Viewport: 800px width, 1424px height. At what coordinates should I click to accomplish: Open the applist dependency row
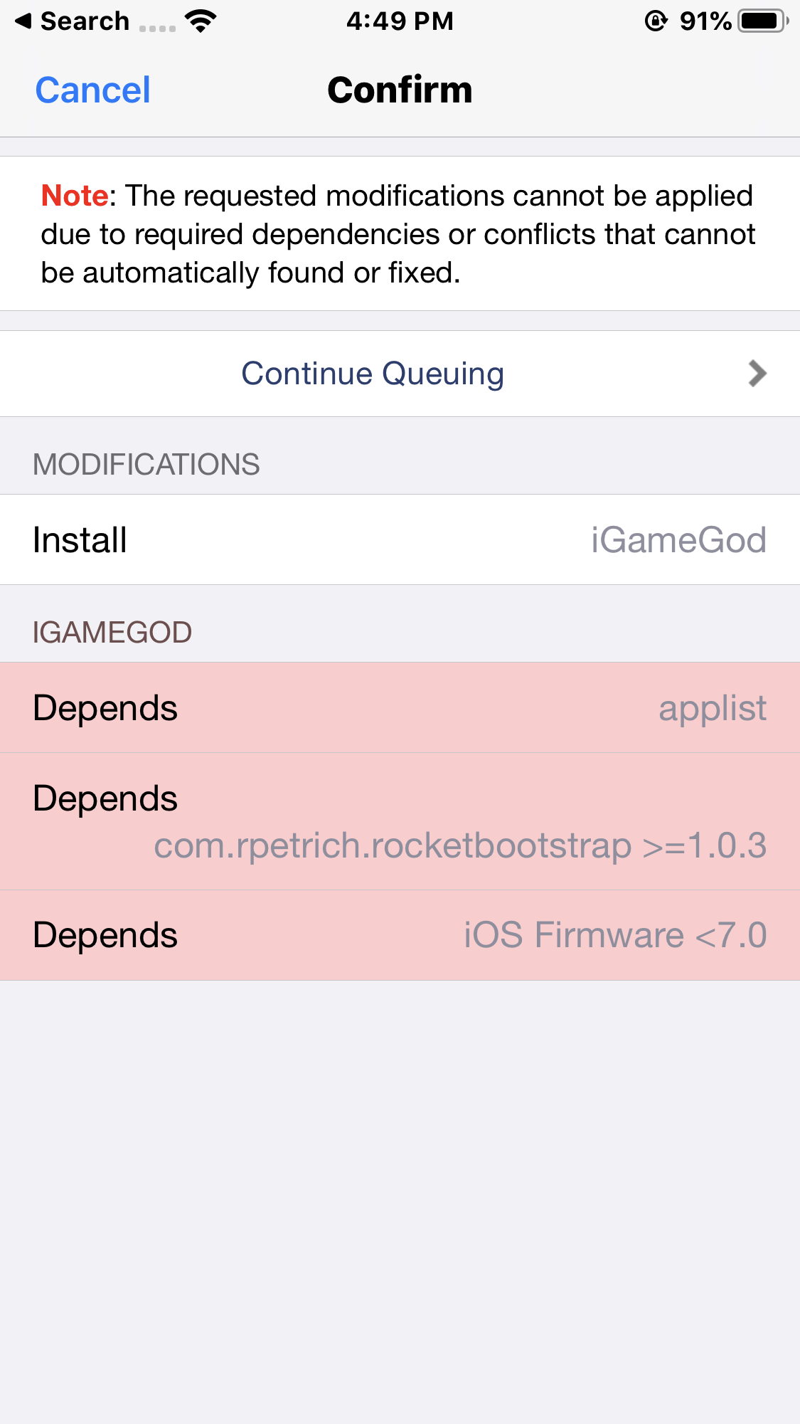point(400,708)
